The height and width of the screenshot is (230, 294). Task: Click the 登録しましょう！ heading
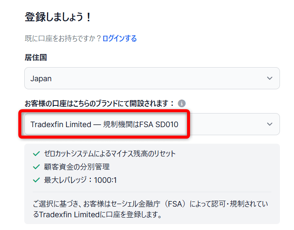point(58,17)
